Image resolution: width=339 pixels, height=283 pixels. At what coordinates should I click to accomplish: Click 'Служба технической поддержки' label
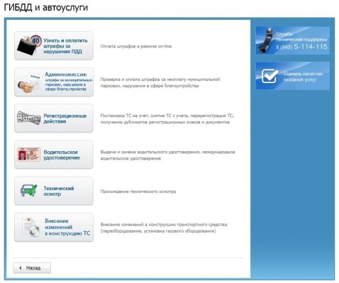tap(302, 37)
